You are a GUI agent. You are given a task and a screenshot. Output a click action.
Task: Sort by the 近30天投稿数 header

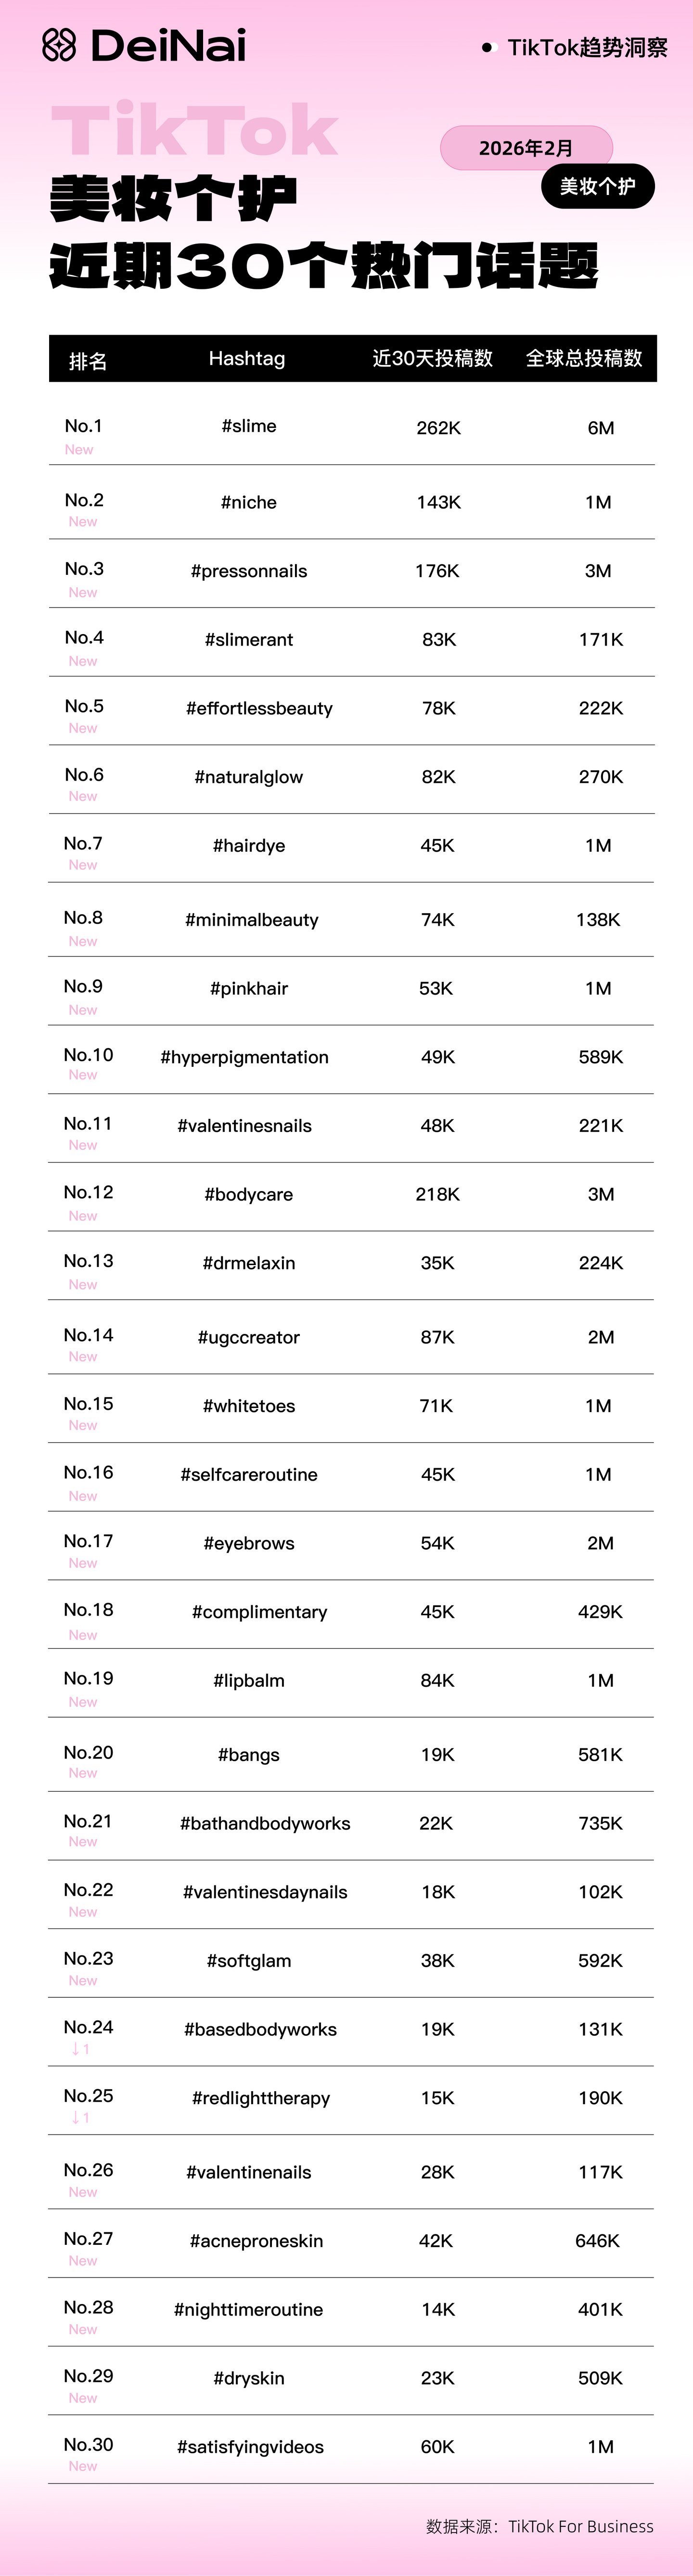tap(432, 359)
